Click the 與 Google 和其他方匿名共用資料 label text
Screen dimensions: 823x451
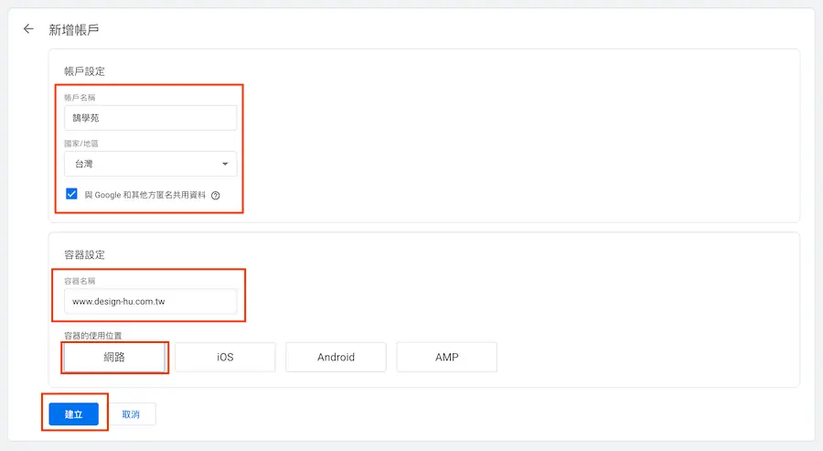(x=144, y=195)
